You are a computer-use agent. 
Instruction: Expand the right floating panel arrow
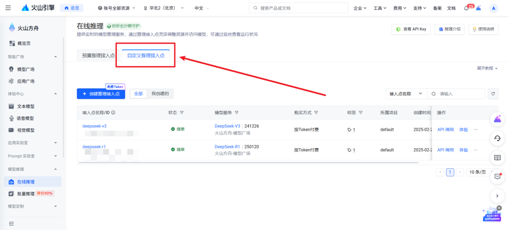[x=497, y=196]
